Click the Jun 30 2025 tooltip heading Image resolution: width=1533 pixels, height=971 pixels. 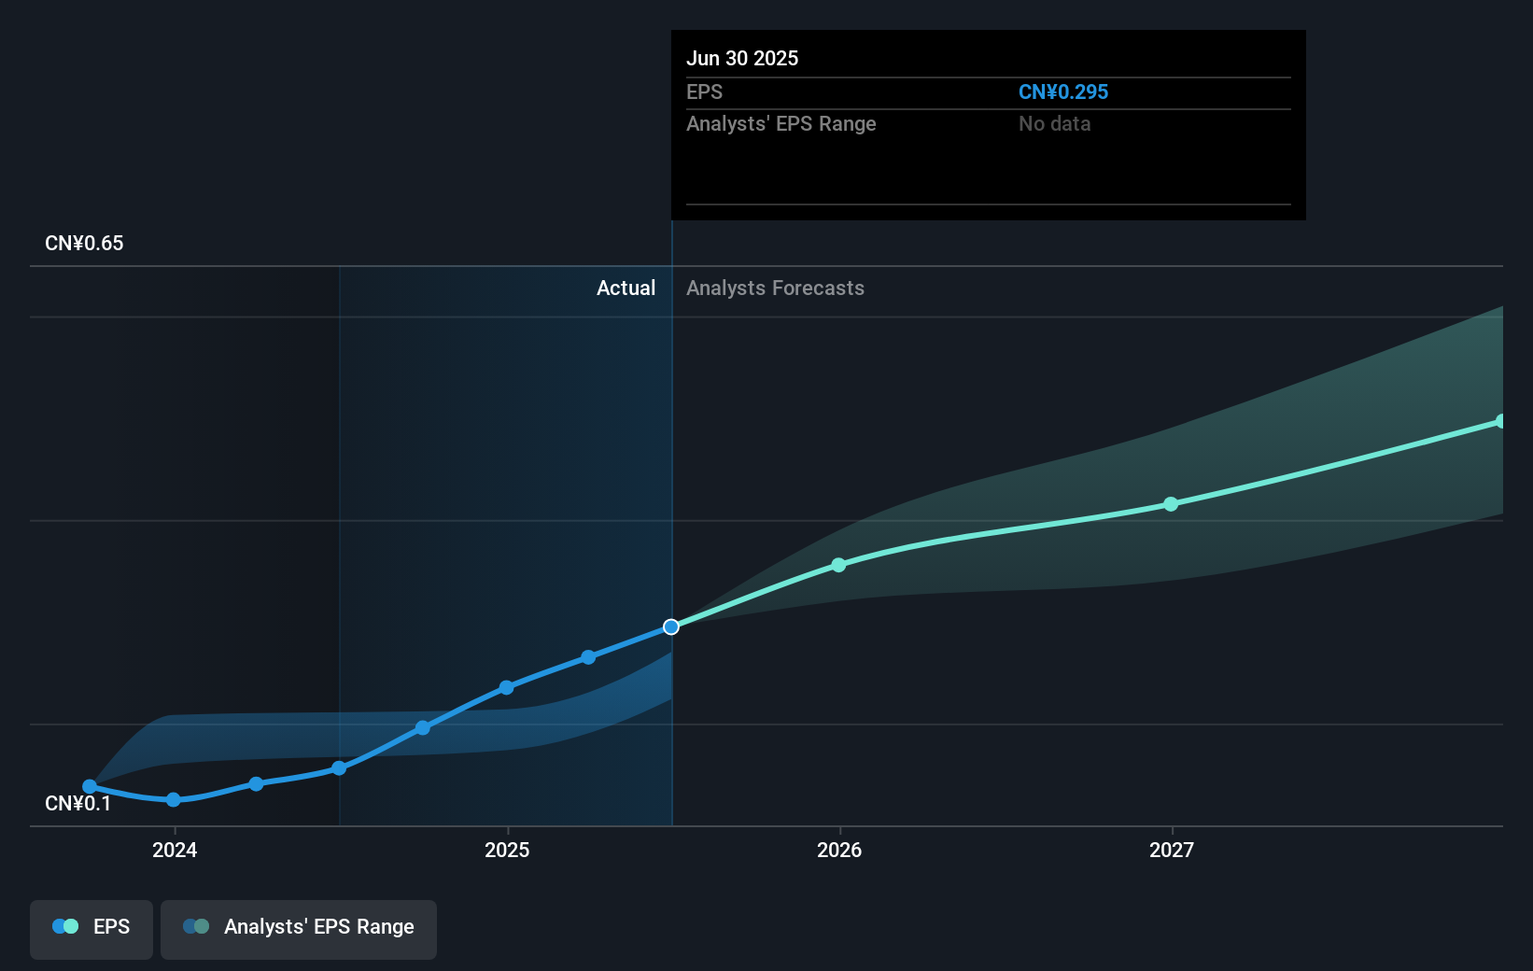click(x=742, y=59)
